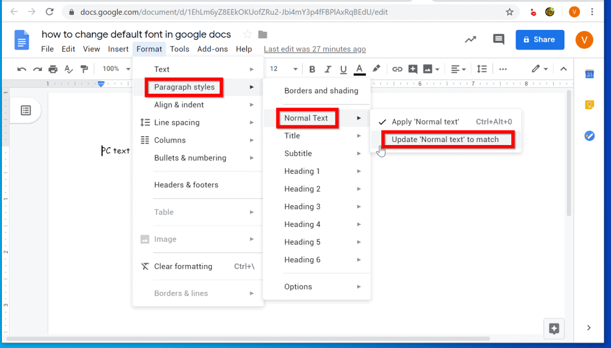The image size is (611, 348).
Task: Open Google Keep in the side panel
Action: click(x=588, y=104)
